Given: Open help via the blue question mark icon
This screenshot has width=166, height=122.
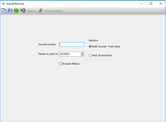Looking at the screenshot, I should click(x=10, y=11).
